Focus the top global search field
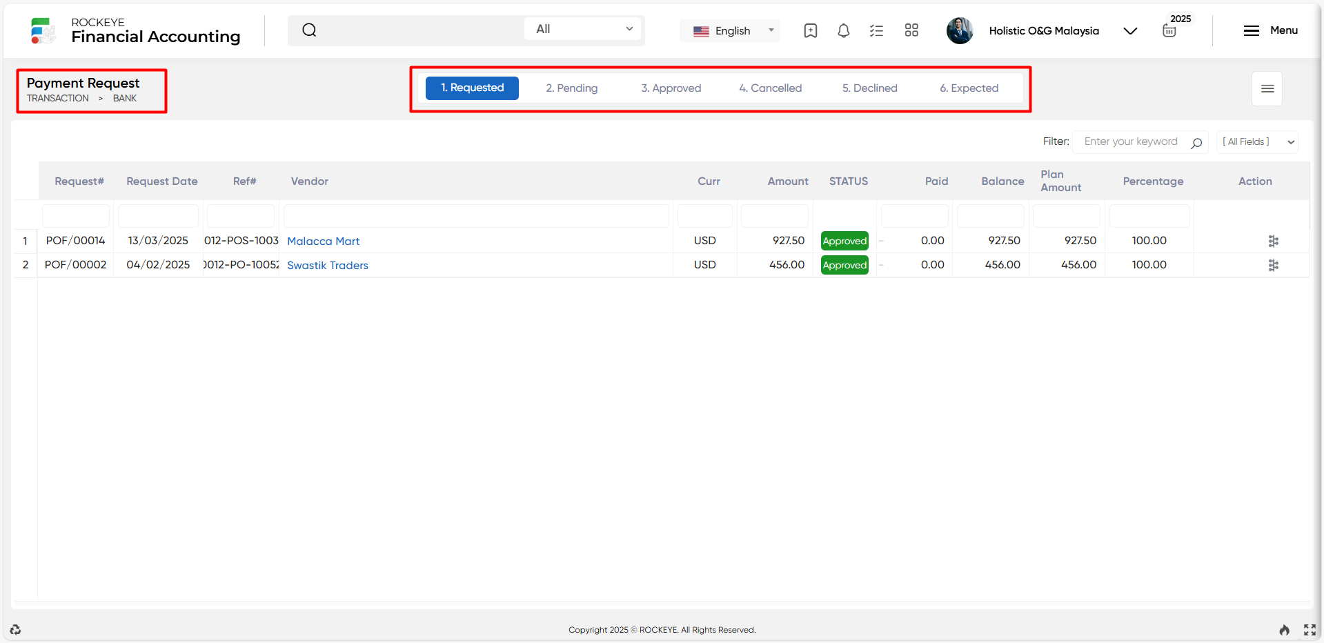Screen dimensions: 1324x643 pyautogui.click(x=421, y=30)
